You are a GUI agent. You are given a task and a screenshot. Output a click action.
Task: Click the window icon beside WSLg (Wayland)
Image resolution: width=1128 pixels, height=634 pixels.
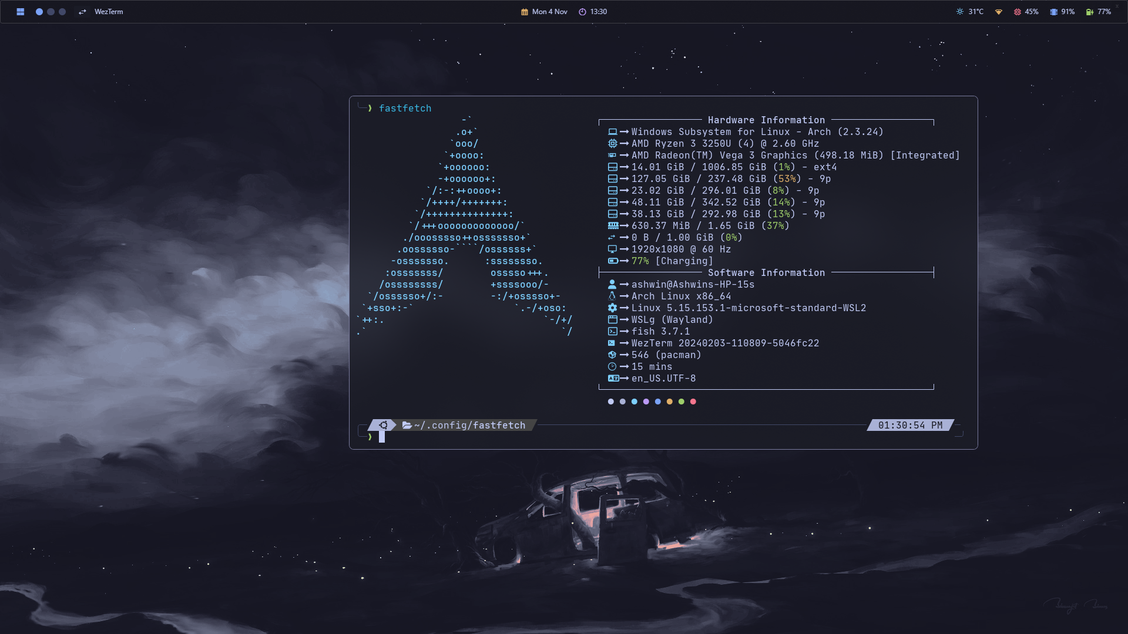point(612,319)
